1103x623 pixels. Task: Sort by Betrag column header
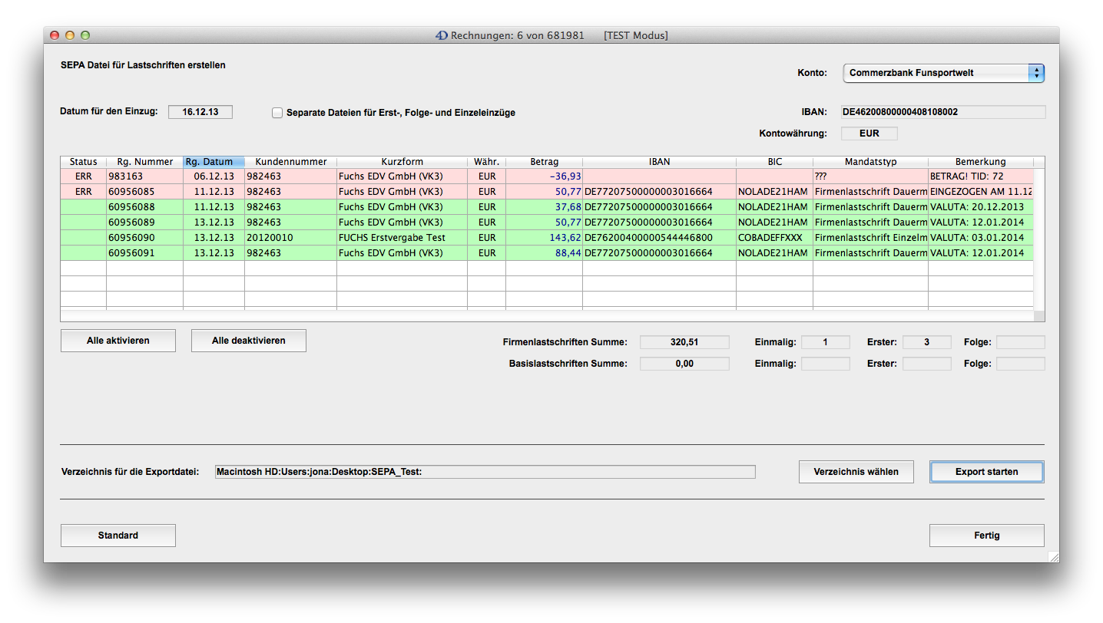[544, 162]
